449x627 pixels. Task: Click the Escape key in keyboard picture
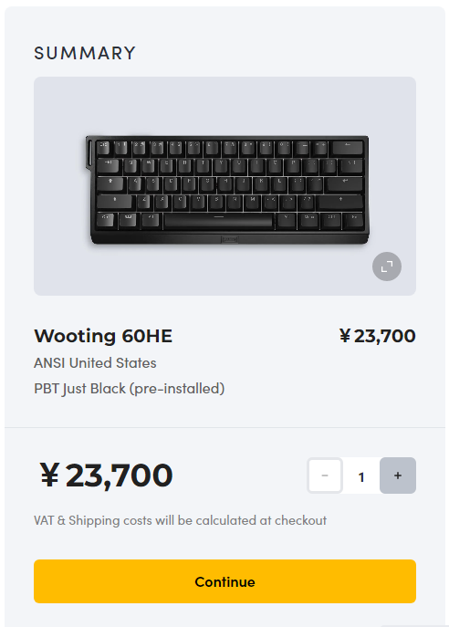coord(103,148)
